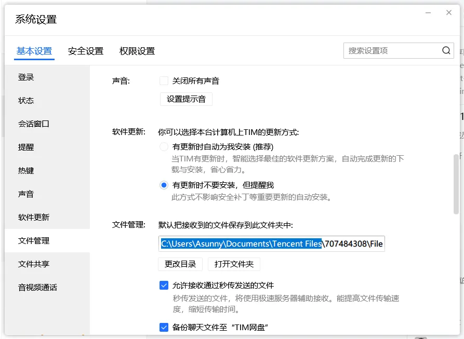Click the search magnifier icon
Viewport: 464px width, 339px height.
446,50
